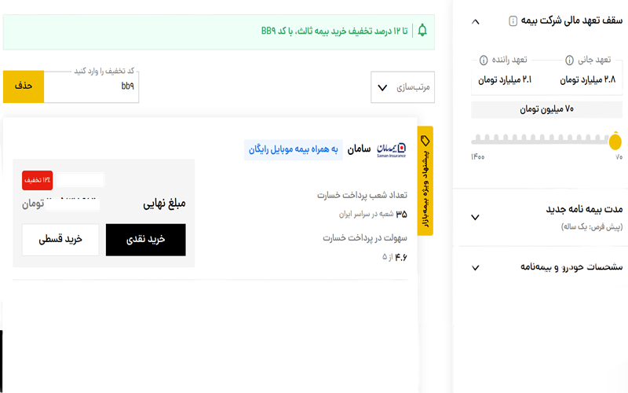Viewport: 628px width, 393px height.
Task: Click the ۴.۶ از ۵ rating text
Action: click(x=395, y=257)
